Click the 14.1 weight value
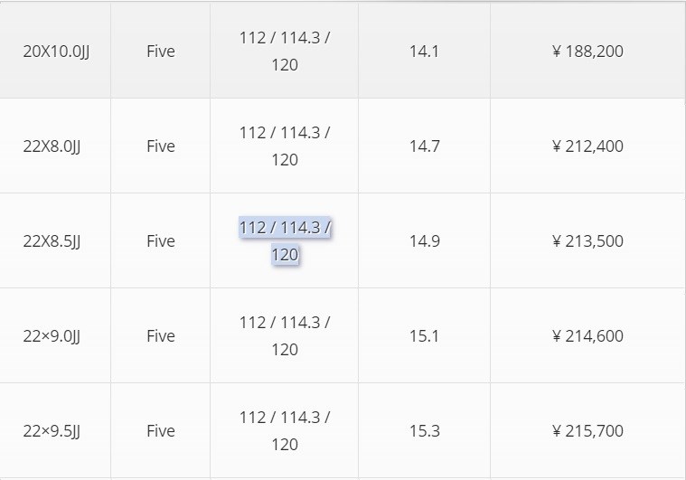This screenshot has width=686, height=480. [424, 52]
